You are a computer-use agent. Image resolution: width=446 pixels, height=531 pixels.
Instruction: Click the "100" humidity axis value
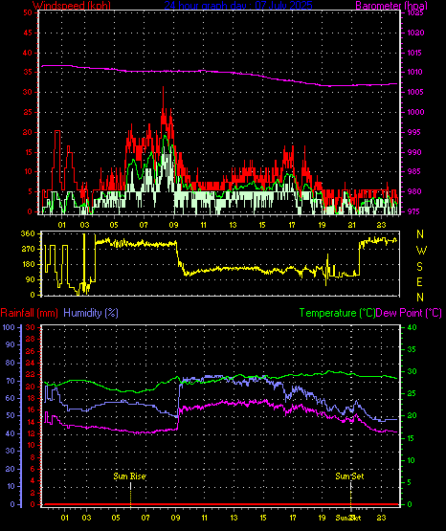(9, 327)
